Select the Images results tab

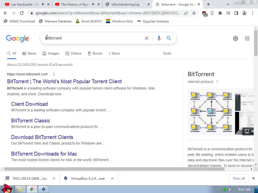(51, 54)
